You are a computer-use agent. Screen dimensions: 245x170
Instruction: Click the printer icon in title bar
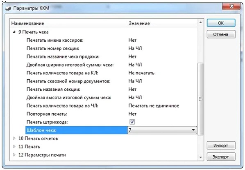(x=8, y=8)
